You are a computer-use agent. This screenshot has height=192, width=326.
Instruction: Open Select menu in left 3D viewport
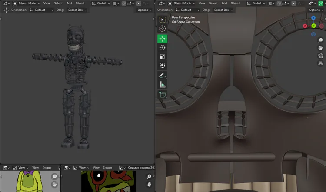tap(58, 3)
